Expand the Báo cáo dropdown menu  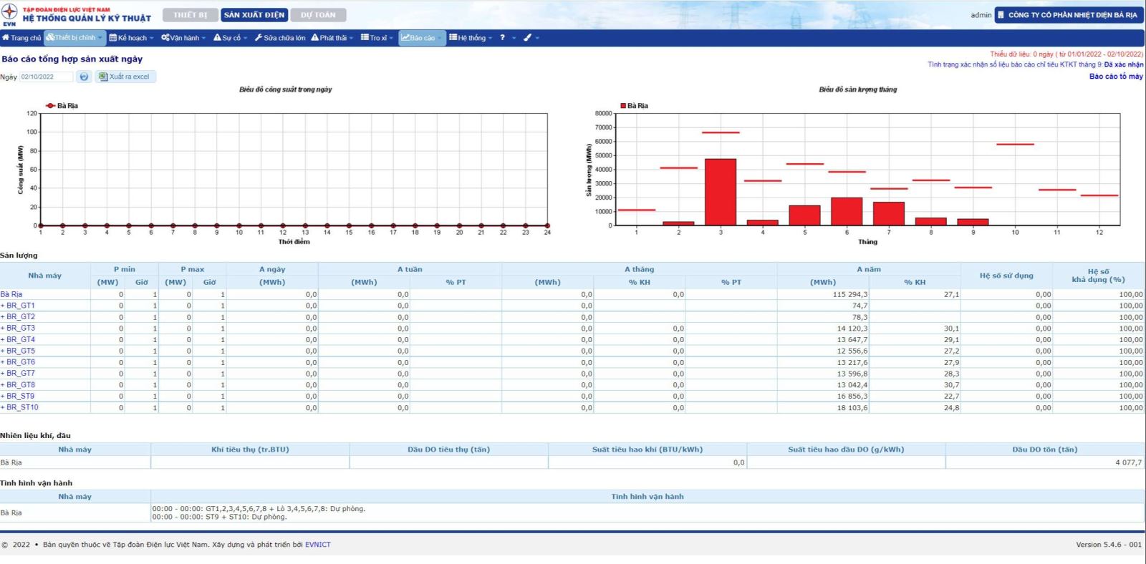422,38
